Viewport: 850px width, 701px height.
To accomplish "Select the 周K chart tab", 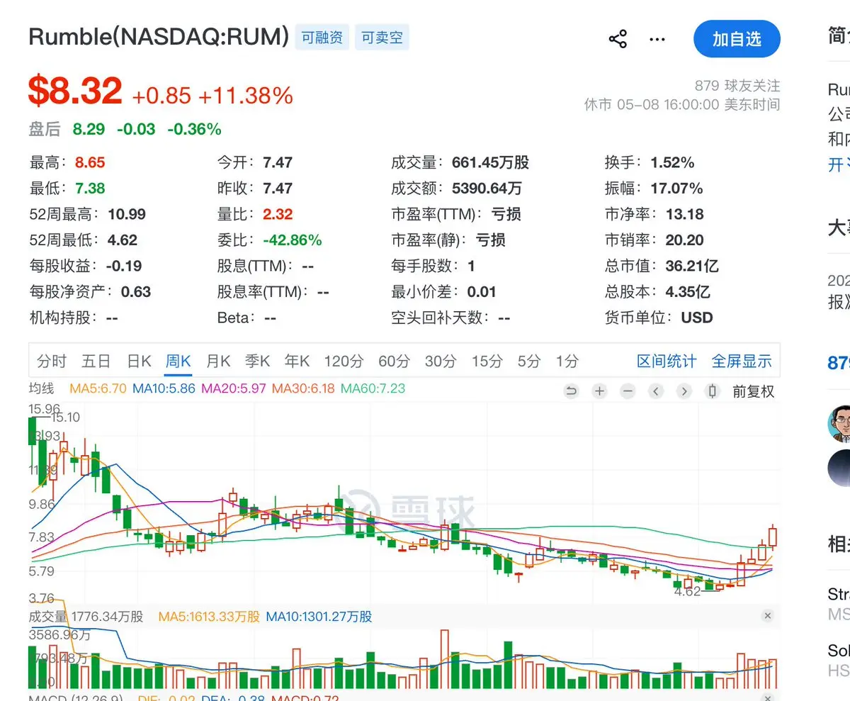I will coord(178,361).
